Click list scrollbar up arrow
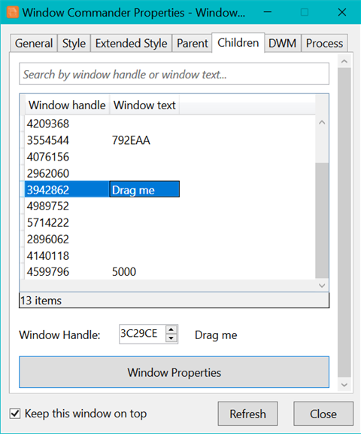This screenshot has width=361, height=434. 322,122
